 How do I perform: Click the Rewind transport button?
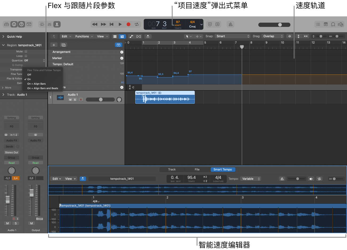tap(95, 24)
